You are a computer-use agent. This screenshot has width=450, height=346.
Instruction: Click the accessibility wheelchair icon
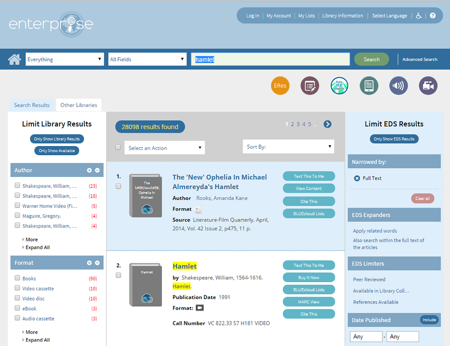pyautogui.click(x=419, y=16)
